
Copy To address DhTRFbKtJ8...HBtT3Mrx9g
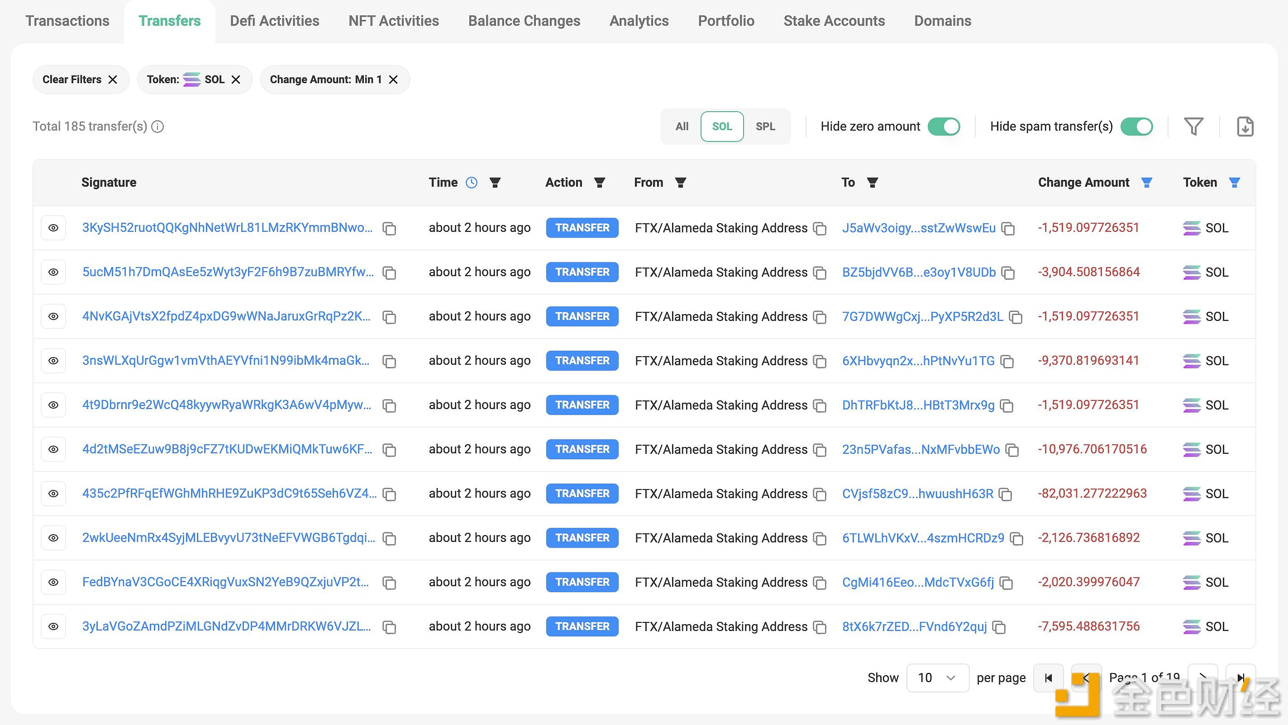(x=1007, y=406)
